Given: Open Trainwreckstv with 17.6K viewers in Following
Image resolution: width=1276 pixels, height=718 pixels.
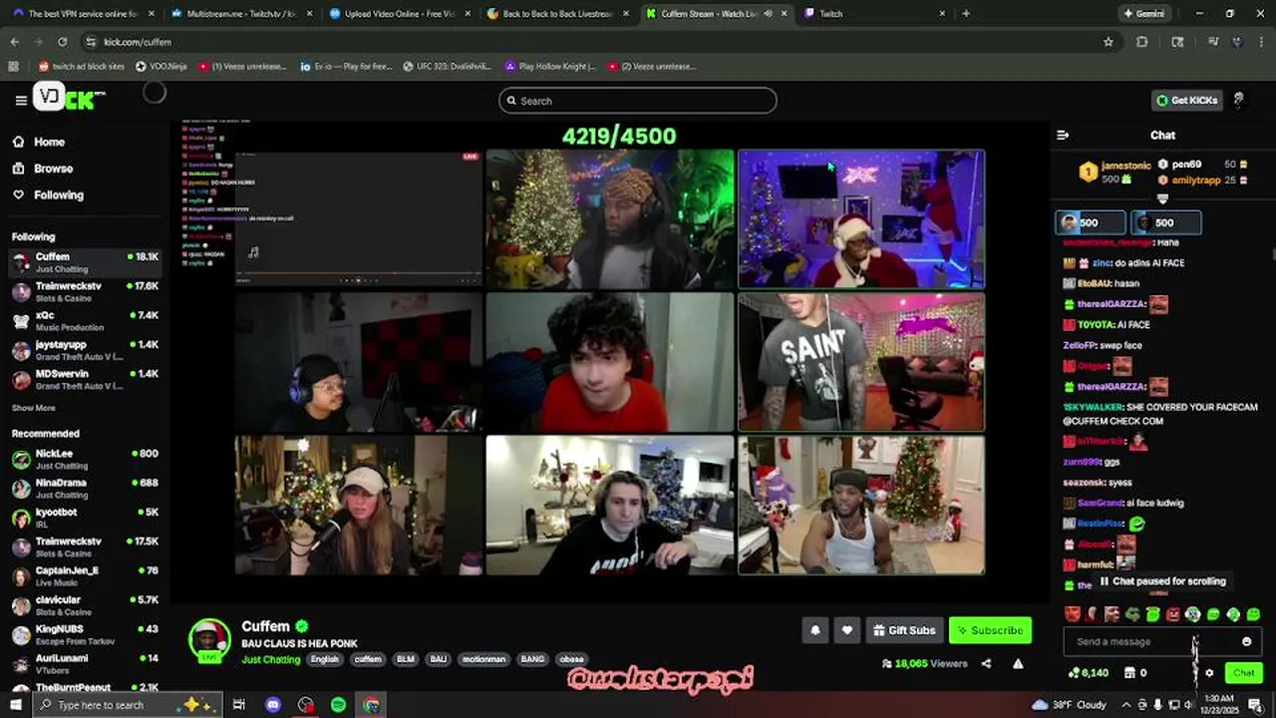Looking at the screenshot, I should pos(85,291).
